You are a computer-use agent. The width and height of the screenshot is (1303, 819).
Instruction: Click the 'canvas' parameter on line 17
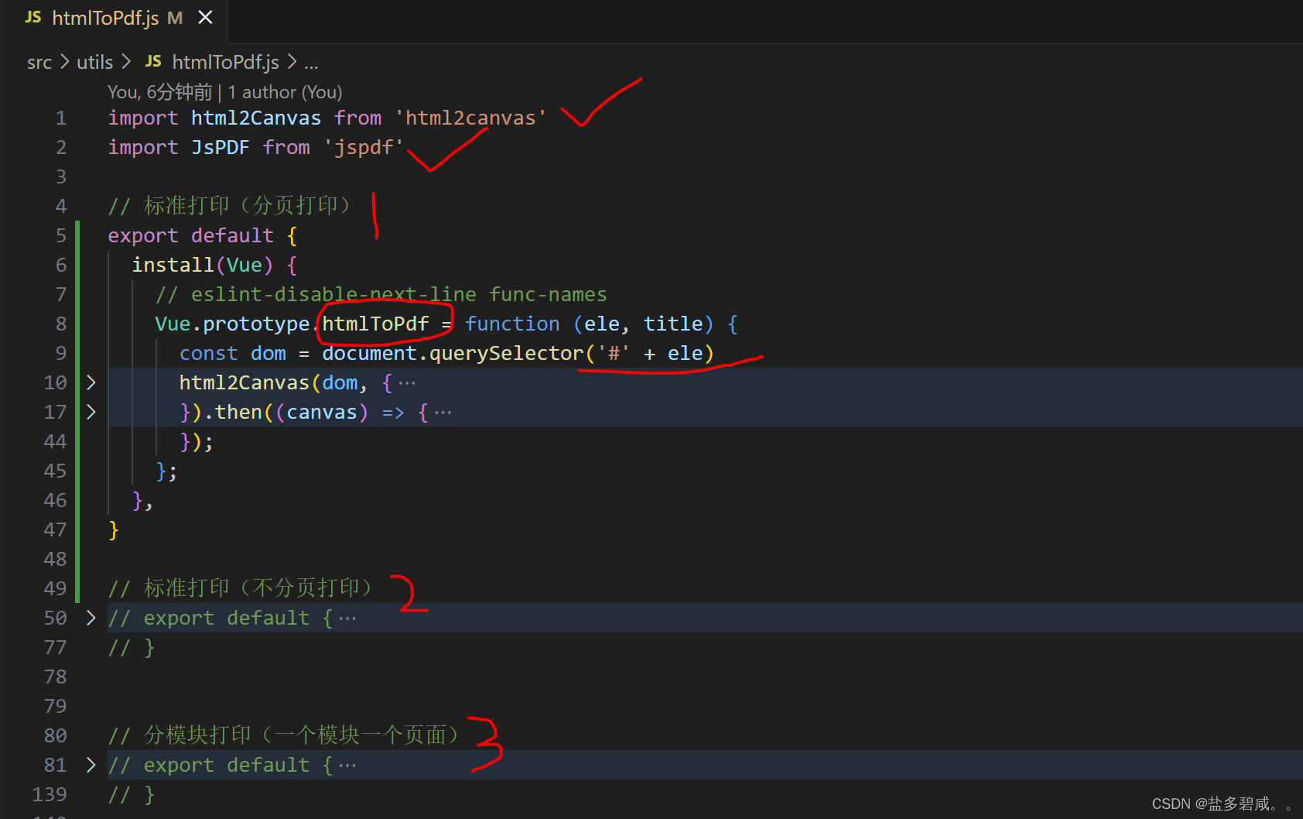(x=322, y=413)
